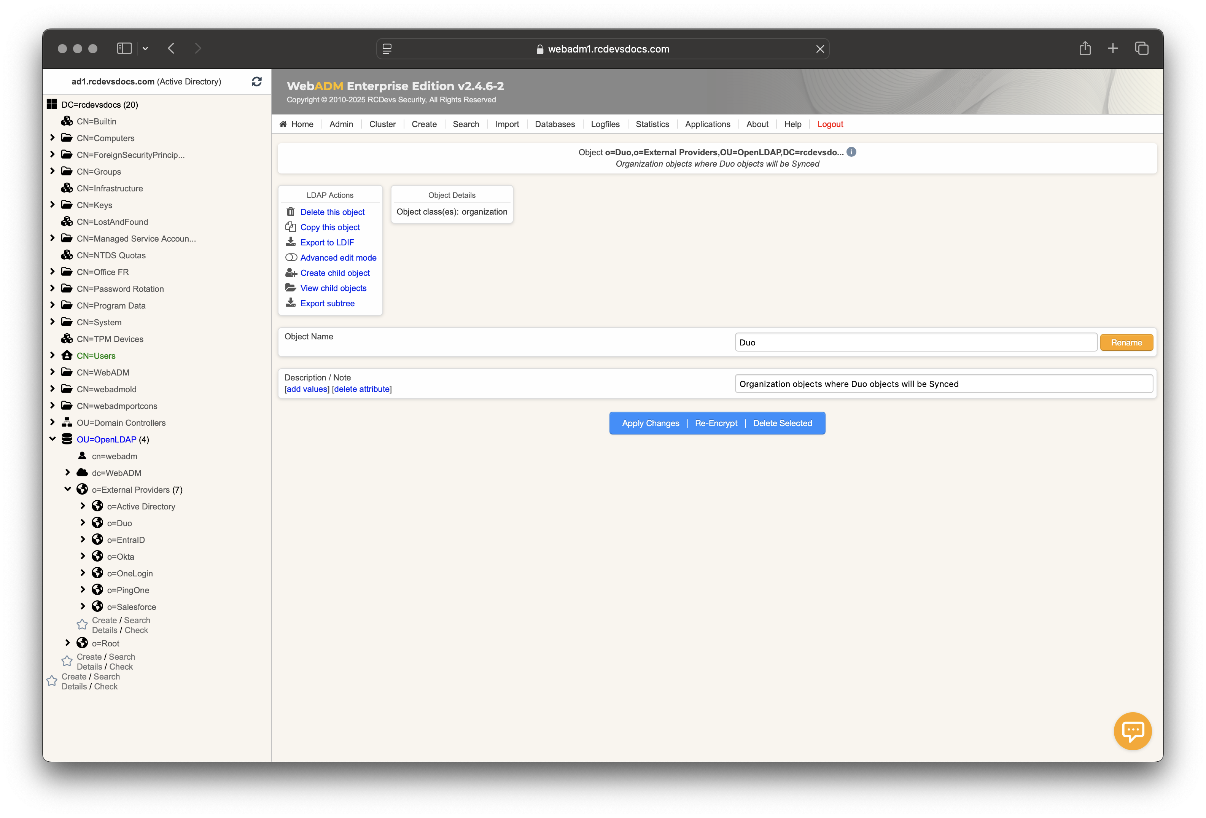Click the OU=Domain Controllers hierarchy icon

tap(67, 422)
